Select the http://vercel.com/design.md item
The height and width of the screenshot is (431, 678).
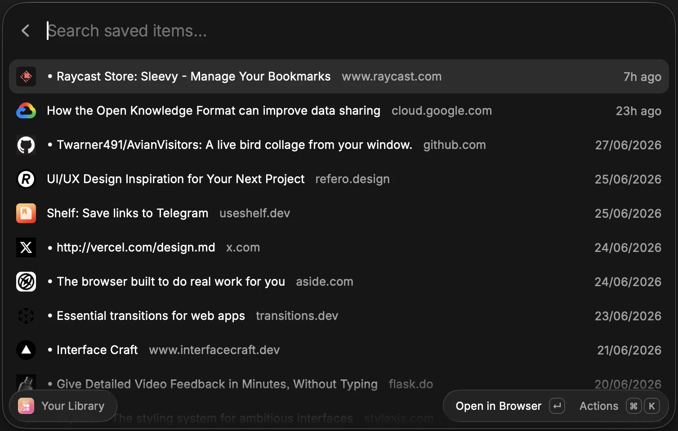tap(136, 247)
